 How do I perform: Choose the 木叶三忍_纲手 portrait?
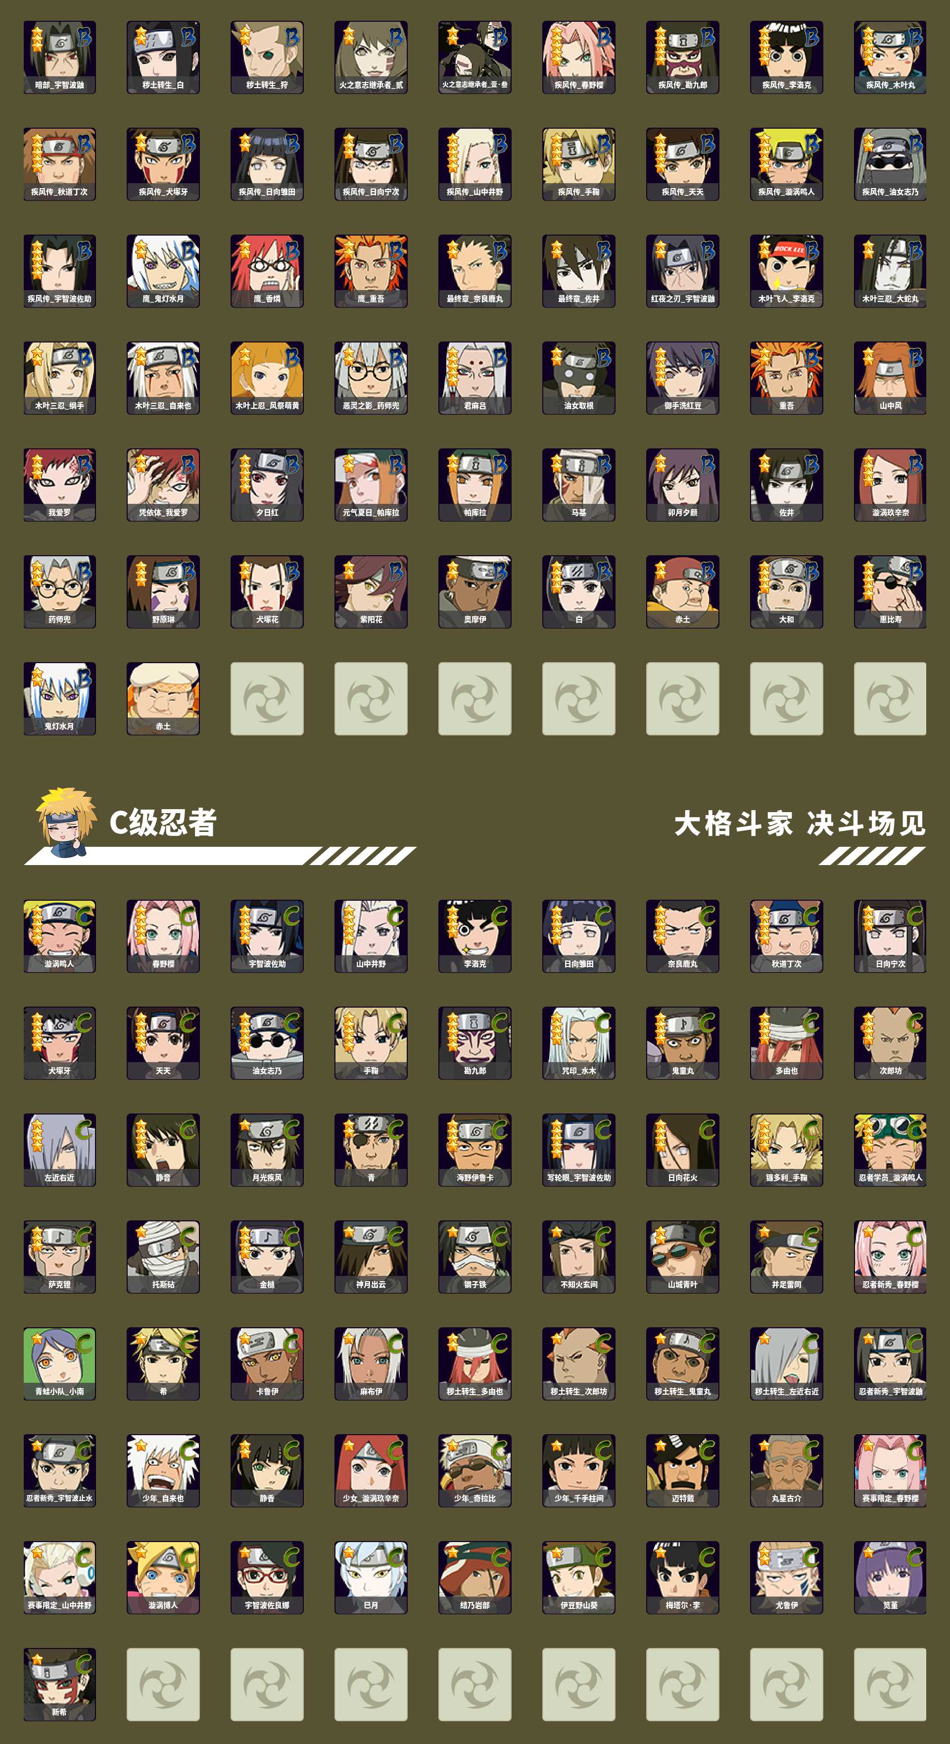[x=59, y=378]
